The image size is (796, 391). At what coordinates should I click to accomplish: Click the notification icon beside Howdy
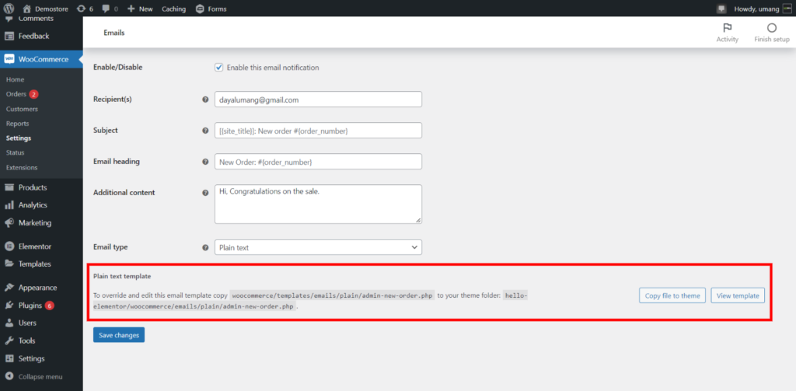[x=721, y=9]
